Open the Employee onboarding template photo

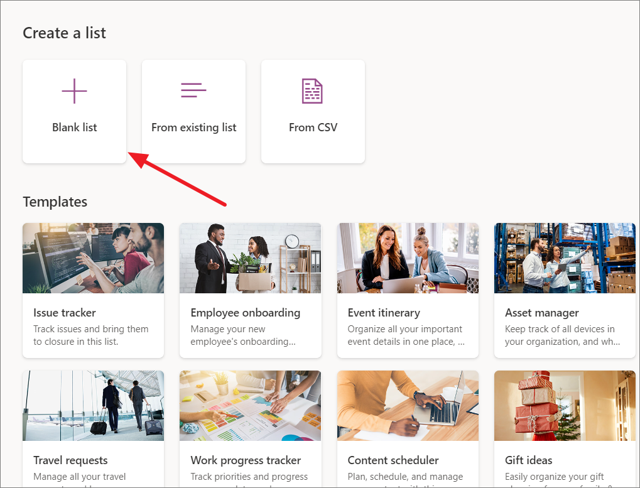click(250, 258)
